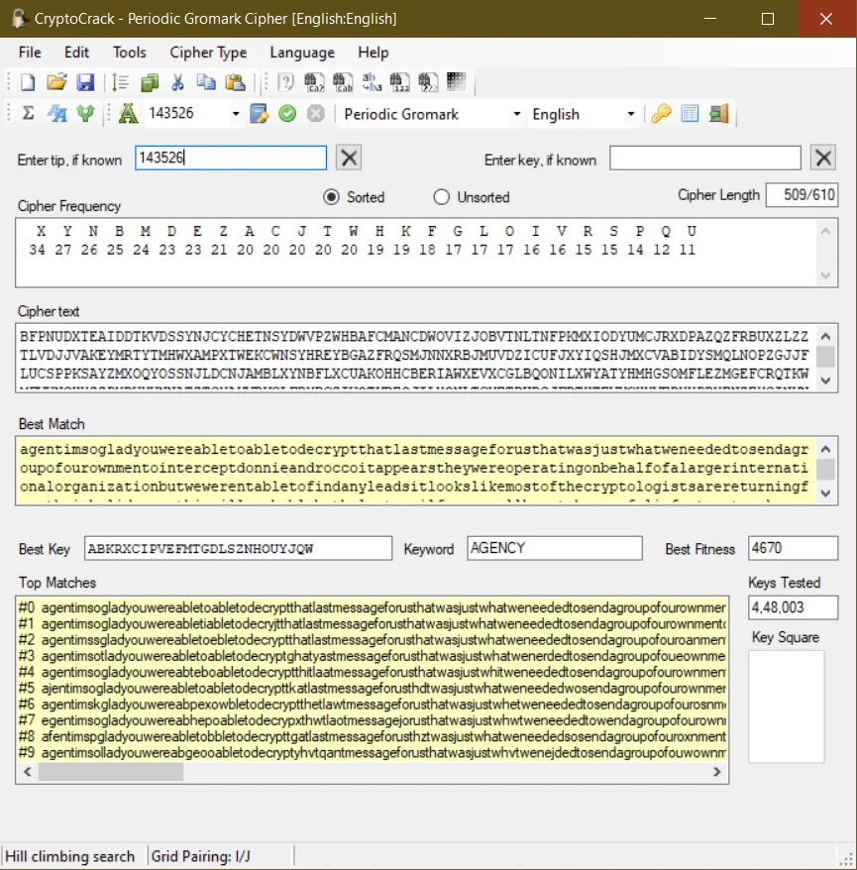Screen dimensions: 857x870
Task: Click the green stacked pages toolbar icon
Action: tap(150, 82)
